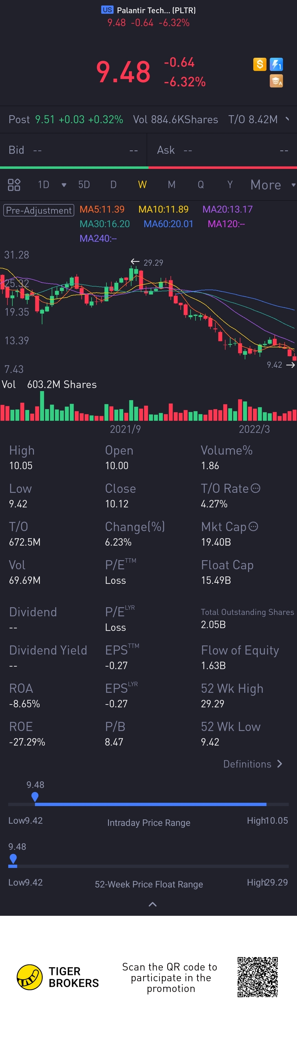Expand the post-market quote details arrow
Screen dimensions: 297x1039
(287, 119)
